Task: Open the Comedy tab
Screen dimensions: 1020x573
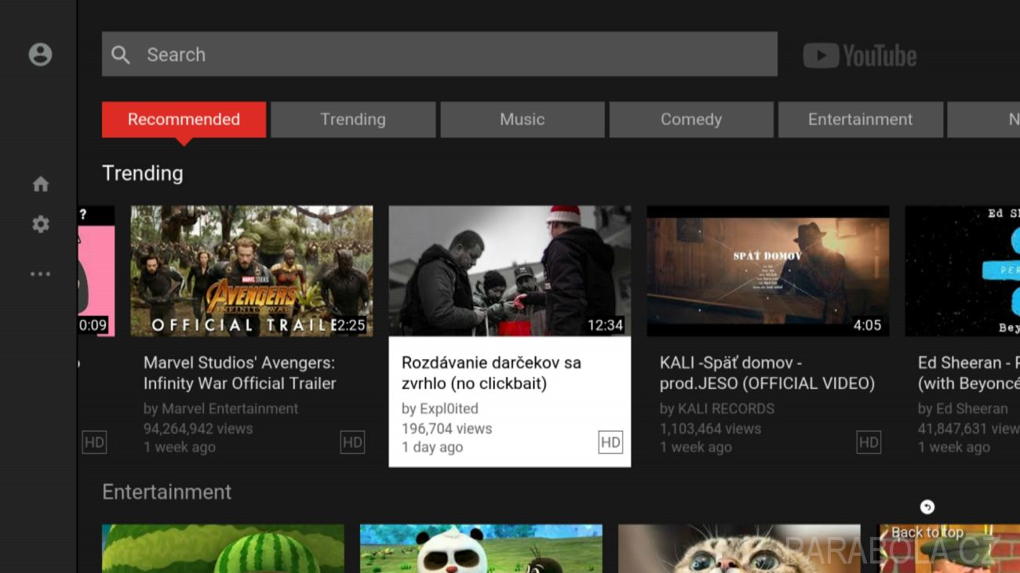Action: click(x=691, y=119)
